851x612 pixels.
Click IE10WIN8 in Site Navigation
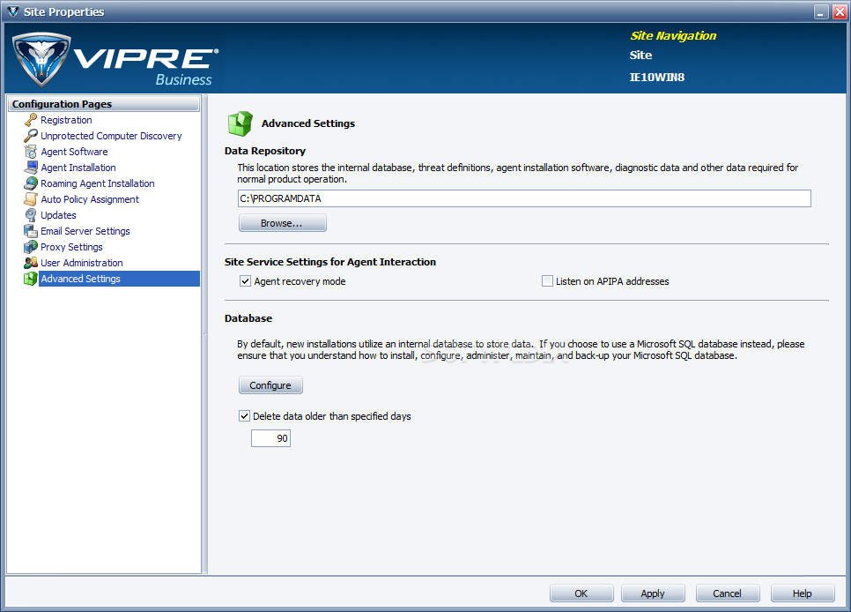pyautogui.click(x=656, y=78)
